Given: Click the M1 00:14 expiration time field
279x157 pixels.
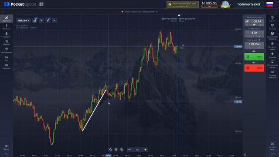Looking at the screenshot, I should [x=254, y=21].
